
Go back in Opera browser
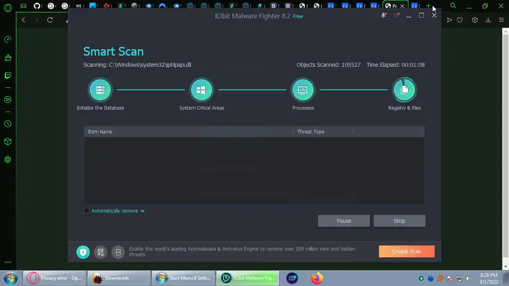23,20
